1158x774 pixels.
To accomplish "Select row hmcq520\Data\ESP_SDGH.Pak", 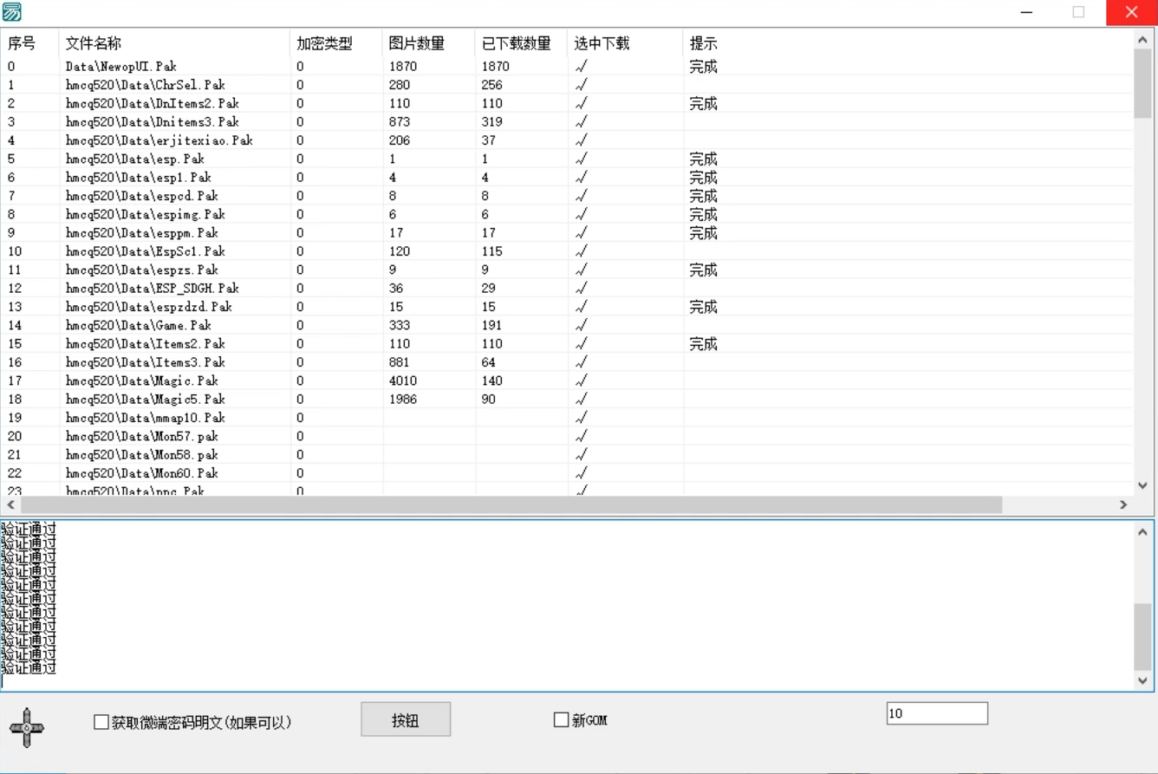I will (567, 288).
